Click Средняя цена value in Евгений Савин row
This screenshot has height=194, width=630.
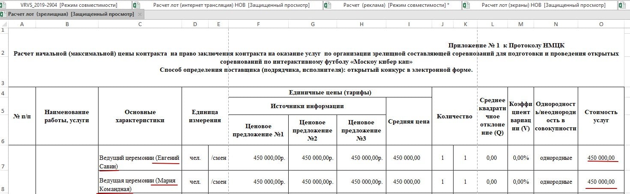(409, 158)
